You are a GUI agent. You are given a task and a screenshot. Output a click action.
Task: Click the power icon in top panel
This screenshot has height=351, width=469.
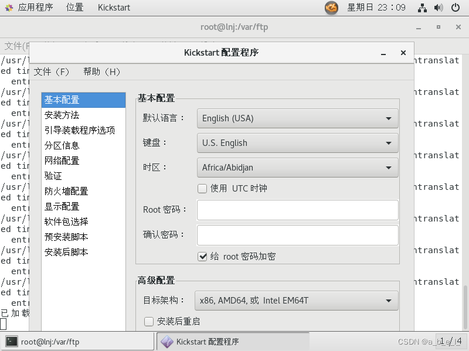coord(456,8)
